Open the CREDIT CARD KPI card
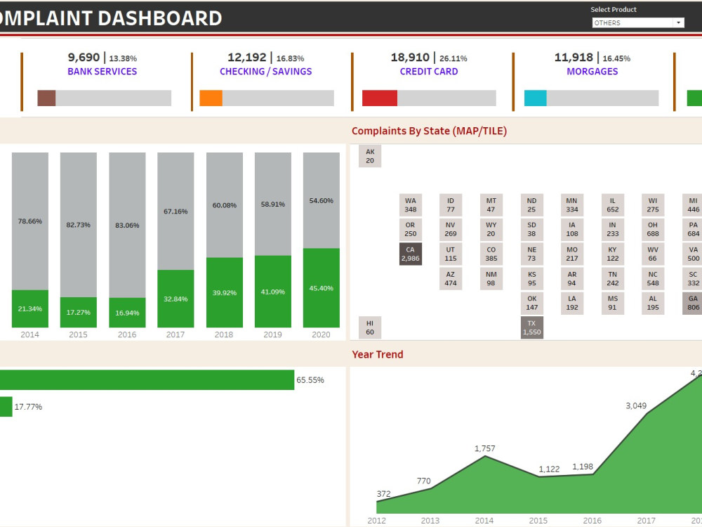This screenshot has height=527, width=702. tap(428, 63)
